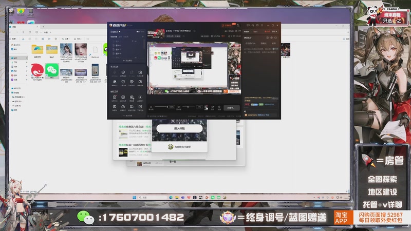411x231 pixels.
Task: Click the trash delete icon in the File Explorer toolbar
Action: tap(56, 39)
